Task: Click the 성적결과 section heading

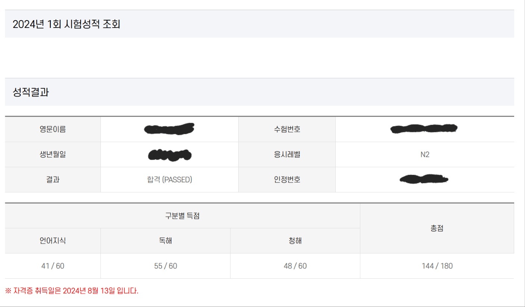Action: click(31, 93)
